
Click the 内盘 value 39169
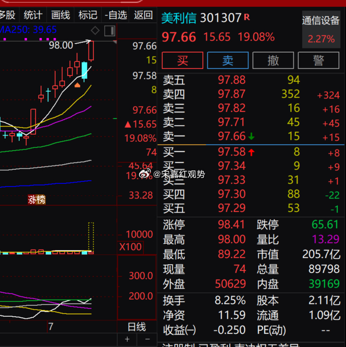324,284
